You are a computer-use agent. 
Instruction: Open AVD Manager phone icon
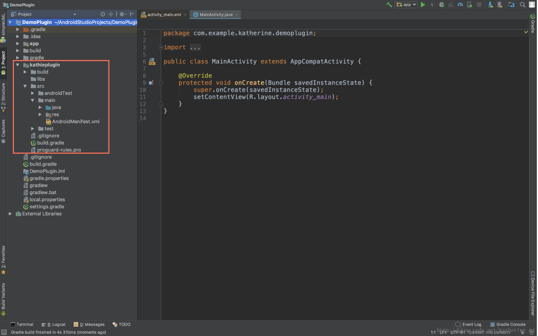point(500,5)
